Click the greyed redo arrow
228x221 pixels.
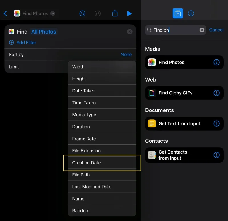coord(97,13)
